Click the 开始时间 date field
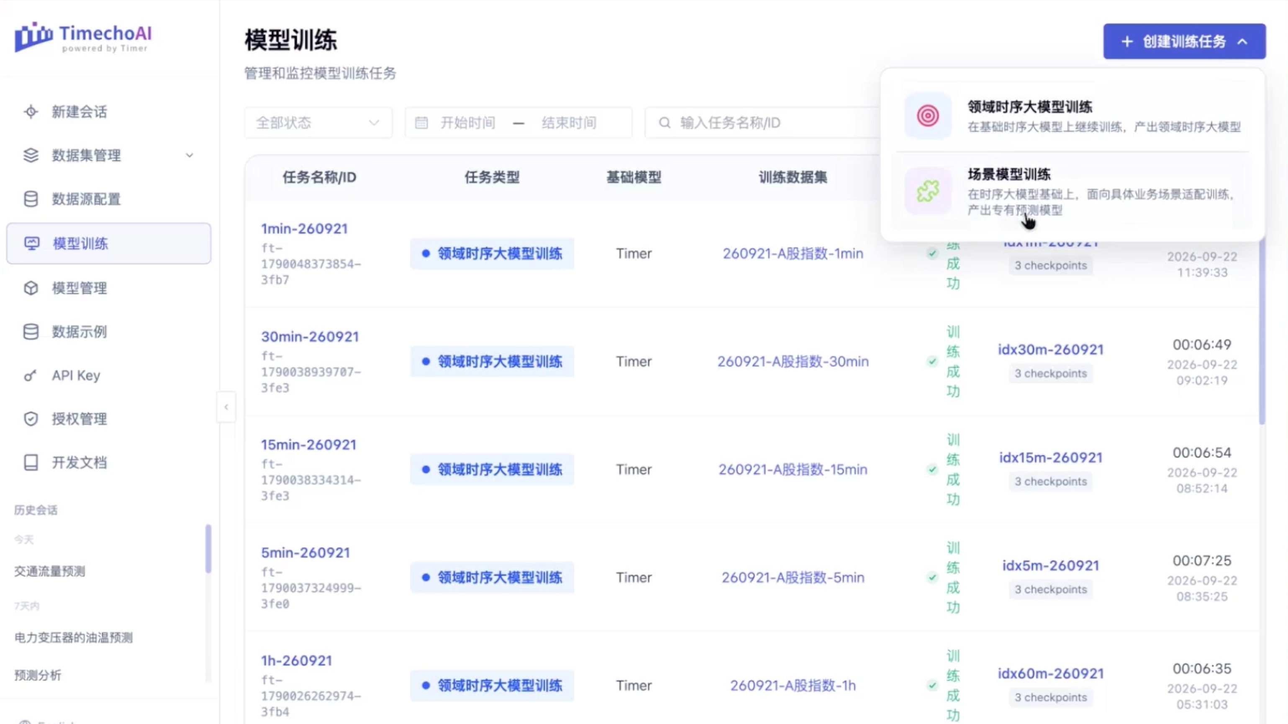 pyautogui.click(x=467, y=123)
